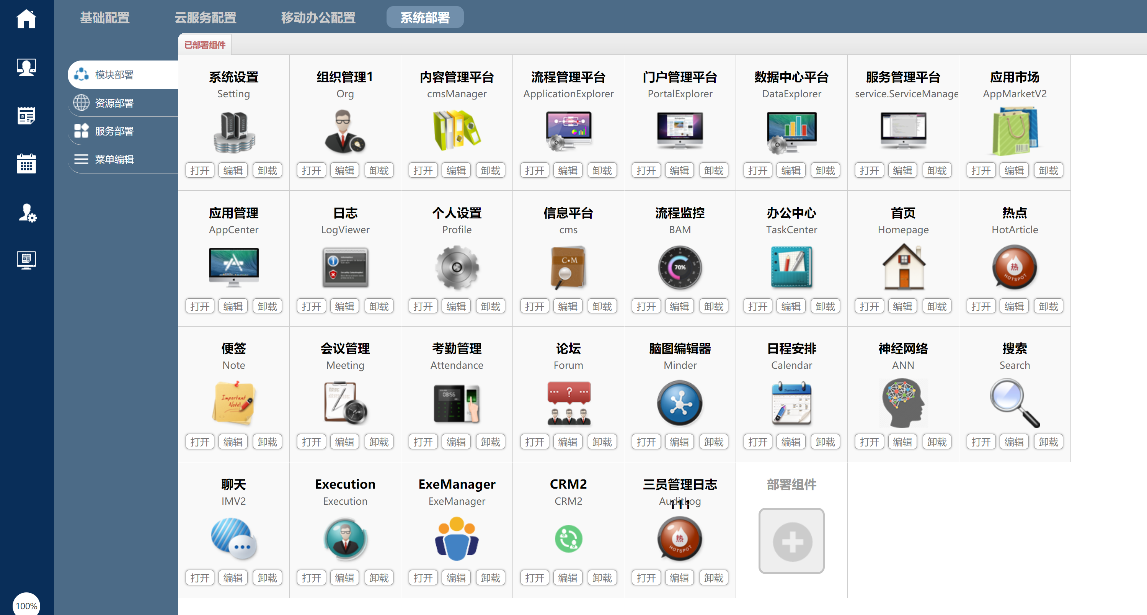
Task: Click the plus tile to deploy component
Action: tap(791, 541)
